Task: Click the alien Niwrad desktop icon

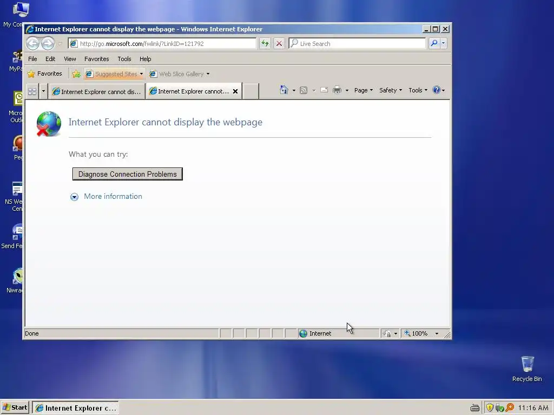Action: coord(16,281)
